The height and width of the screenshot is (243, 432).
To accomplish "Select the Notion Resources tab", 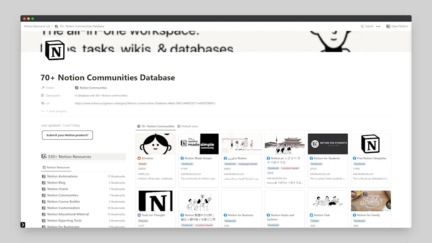I will (58, 167).
